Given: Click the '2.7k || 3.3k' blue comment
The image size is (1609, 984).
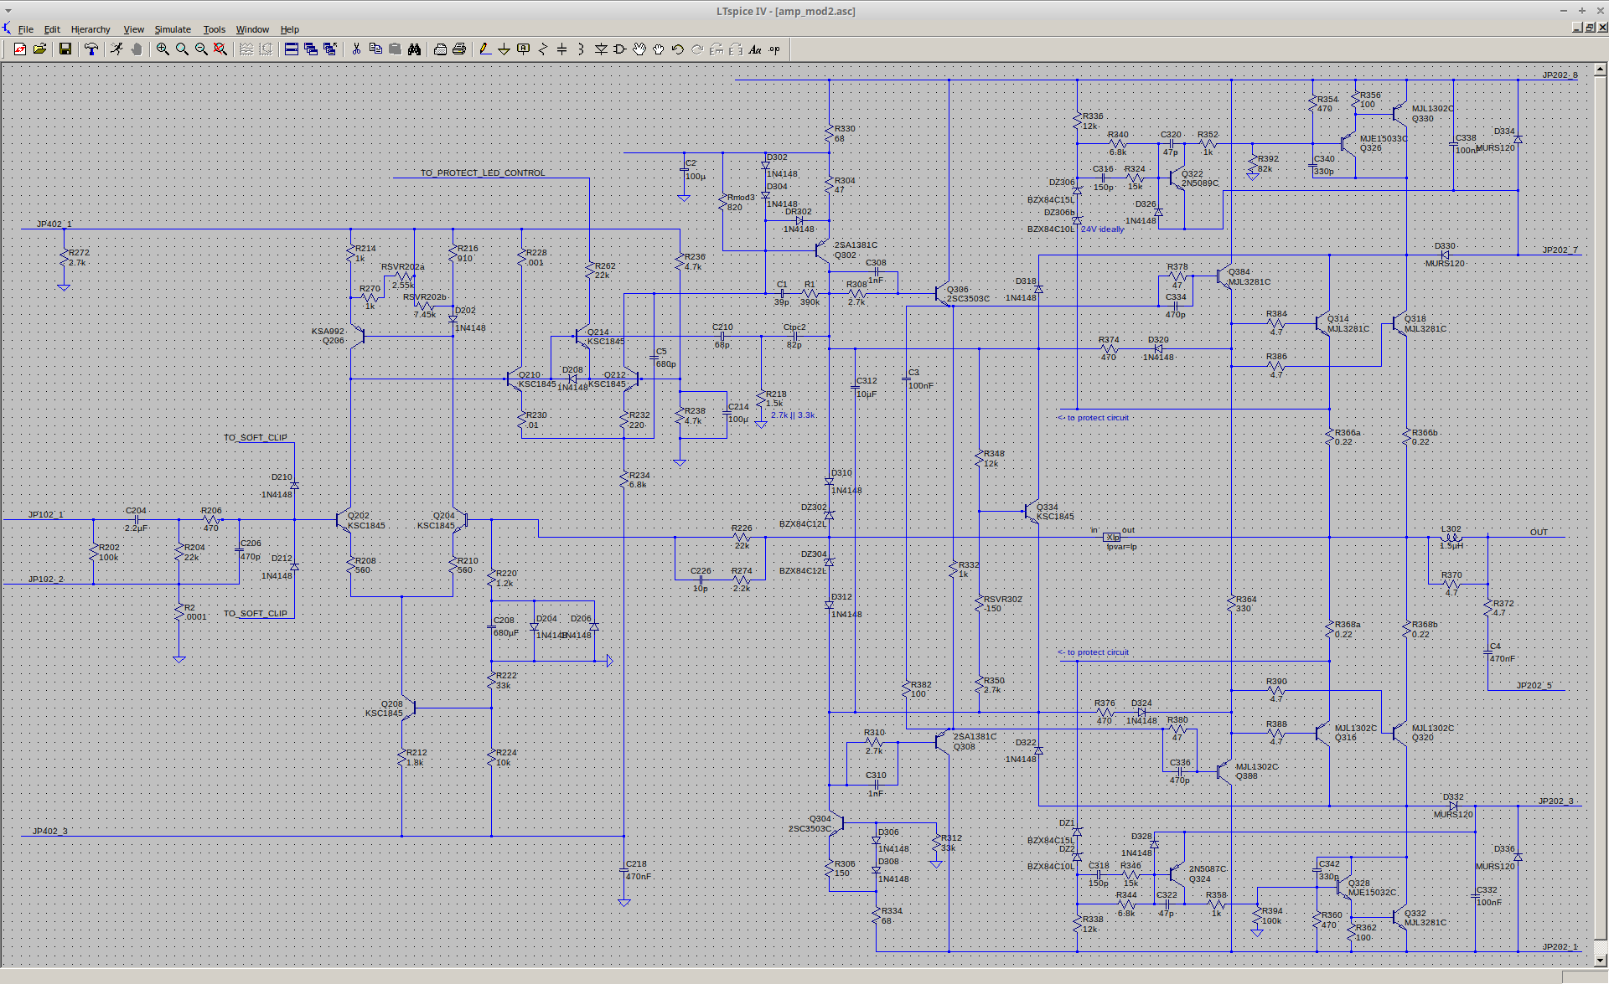Looking at the screenshot, I should [x=793, y=415].
